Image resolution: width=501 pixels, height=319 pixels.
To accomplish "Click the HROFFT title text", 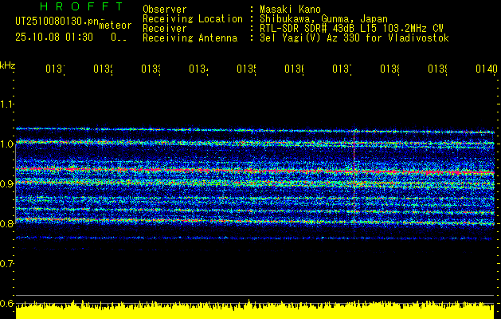I will coord(81,6).
